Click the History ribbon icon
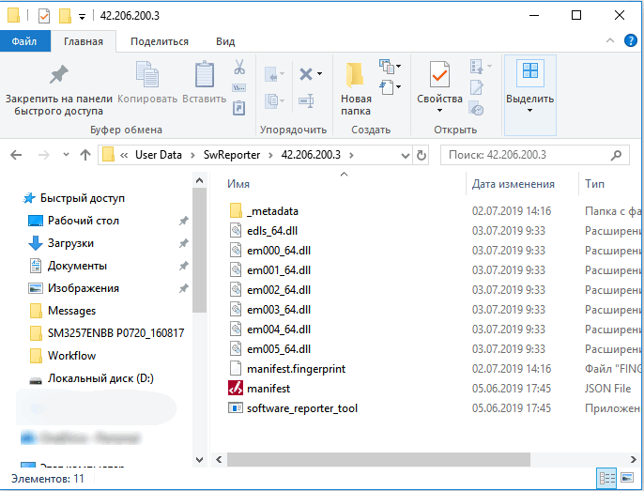This screenshot has width=644, height=491. point(477,109)
